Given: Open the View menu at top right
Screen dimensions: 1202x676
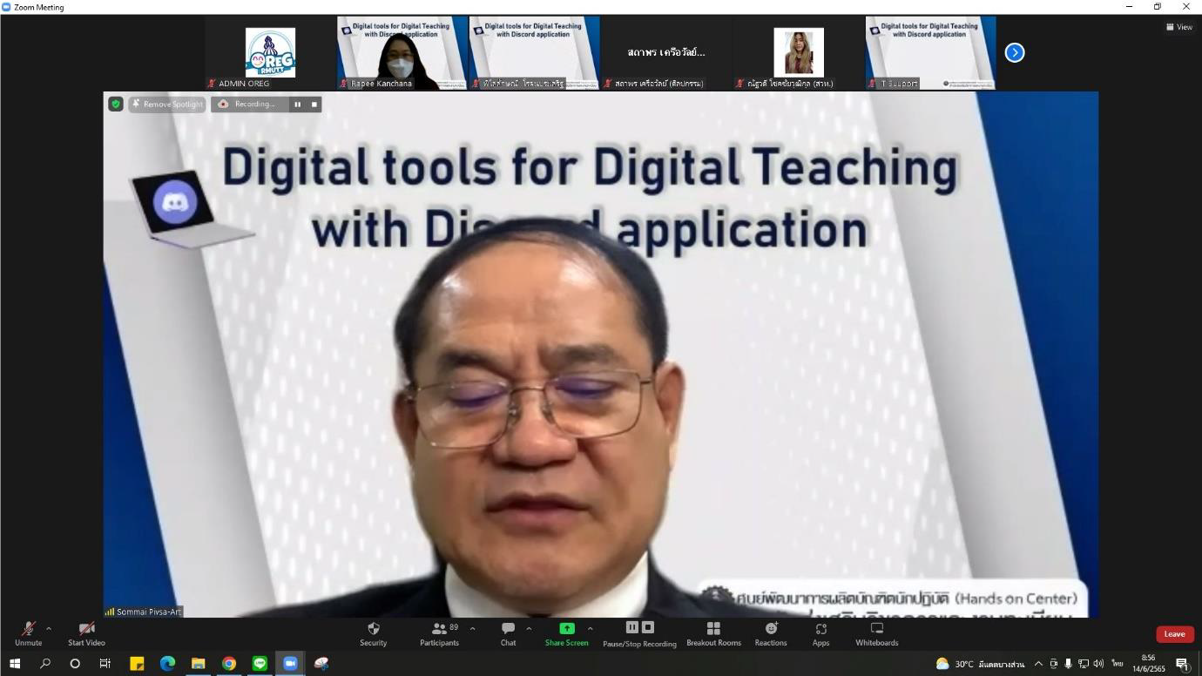Looking at the screenshot, I should (1179, 27).
